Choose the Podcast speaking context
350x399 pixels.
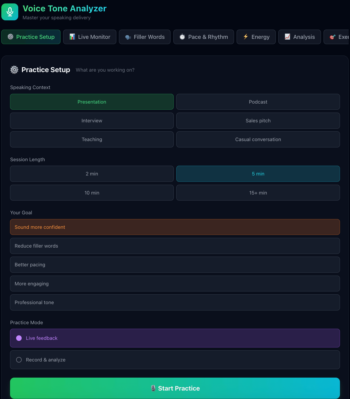click(258, 102)
